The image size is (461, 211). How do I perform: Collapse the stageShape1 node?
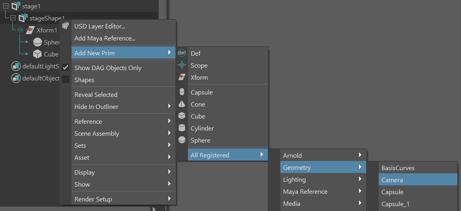point(13,18)
